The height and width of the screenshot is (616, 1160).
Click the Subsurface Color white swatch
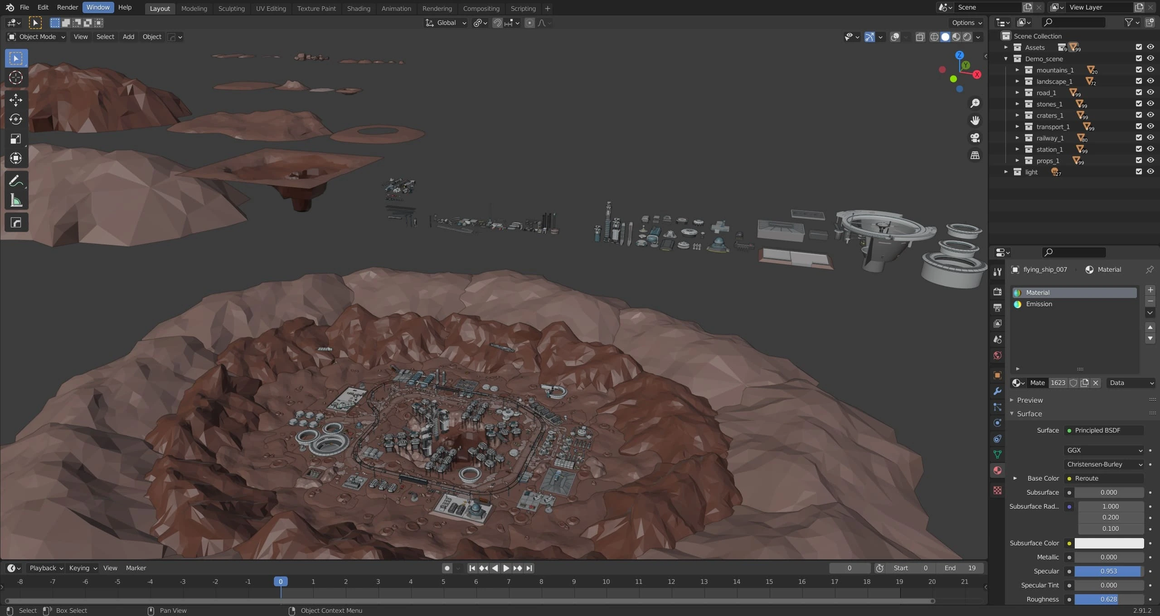tap(1109, 543)
